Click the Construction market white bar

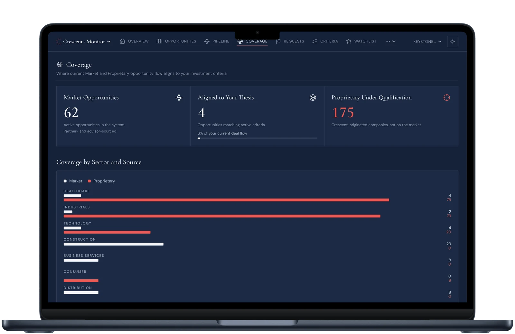(x=114, y=244)
